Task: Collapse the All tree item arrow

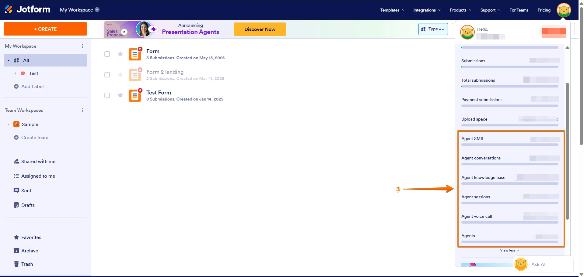Action: click(x=8, y=60)
